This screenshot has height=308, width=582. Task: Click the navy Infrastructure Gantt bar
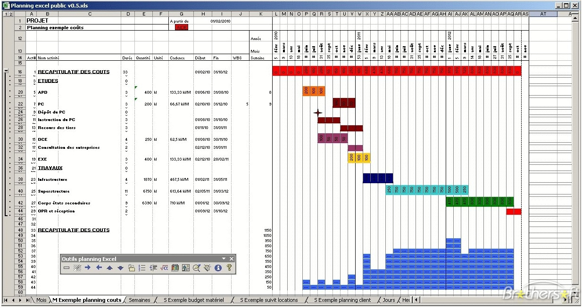(x=378, y=178)
